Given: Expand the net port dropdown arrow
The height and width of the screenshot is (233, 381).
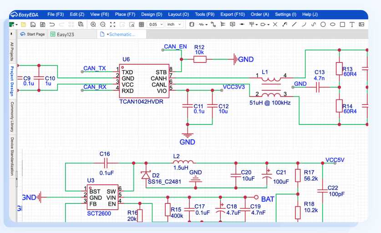Looking at the screenshot, I should pyautogui.click(x=268, y=25).
